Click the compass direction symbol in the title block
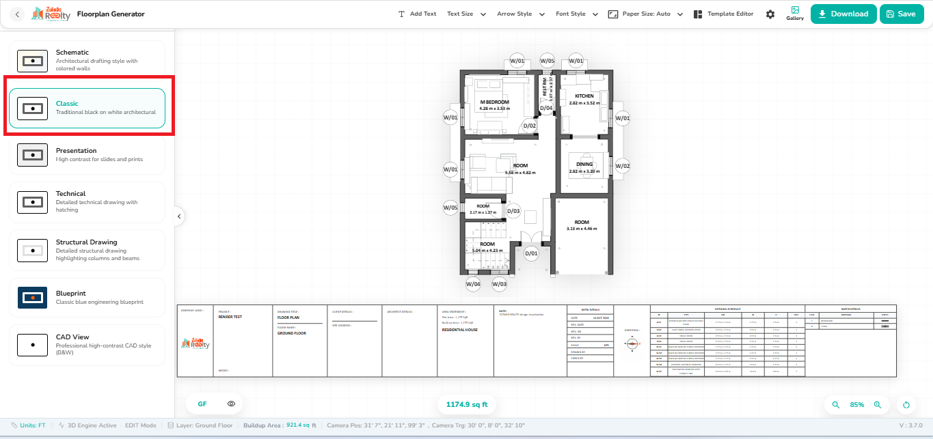Image resolution: width=933 pixels, height=439 pixels. pyautogui.click(x=632, y=343)
